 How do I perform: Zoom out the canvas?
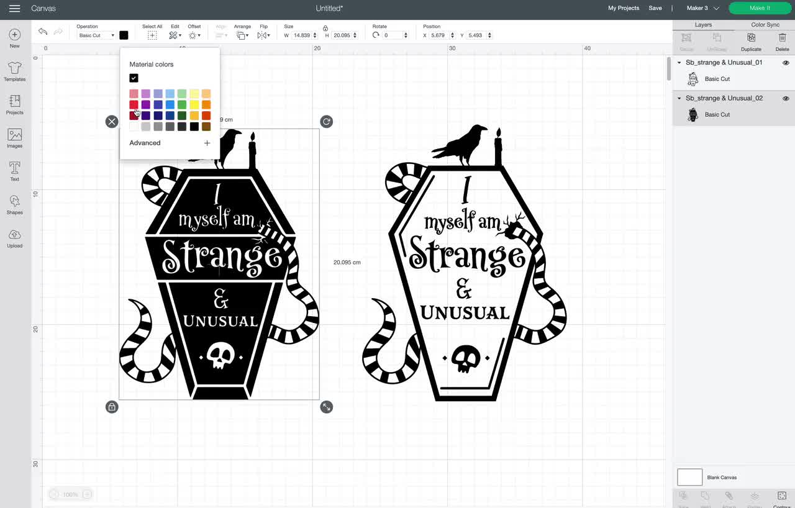coord(53,494)
